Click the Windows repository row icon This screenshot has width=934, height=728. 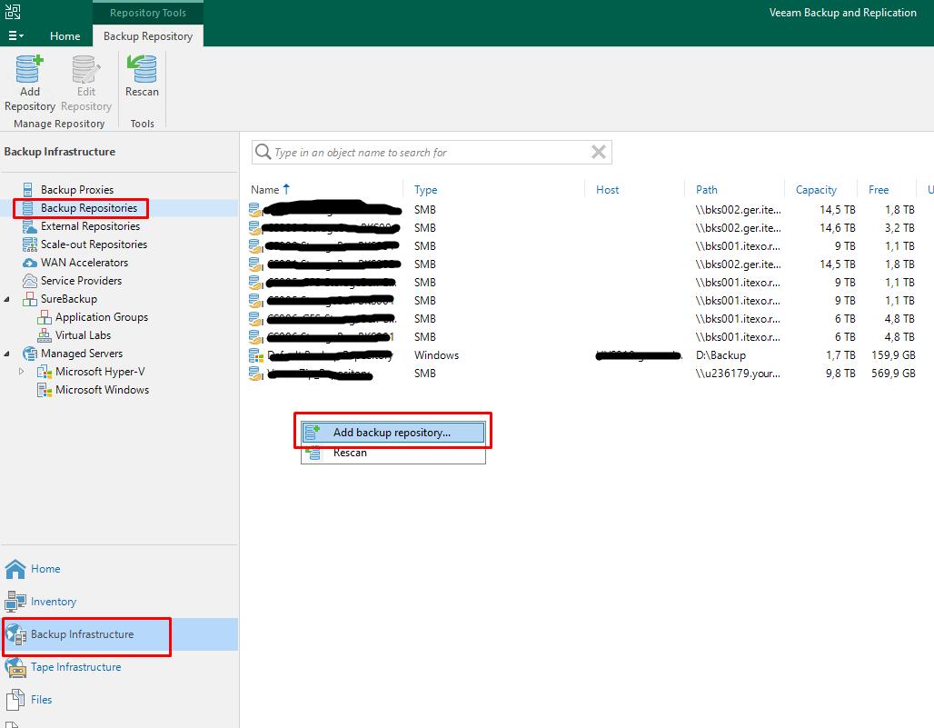[255, 355]
